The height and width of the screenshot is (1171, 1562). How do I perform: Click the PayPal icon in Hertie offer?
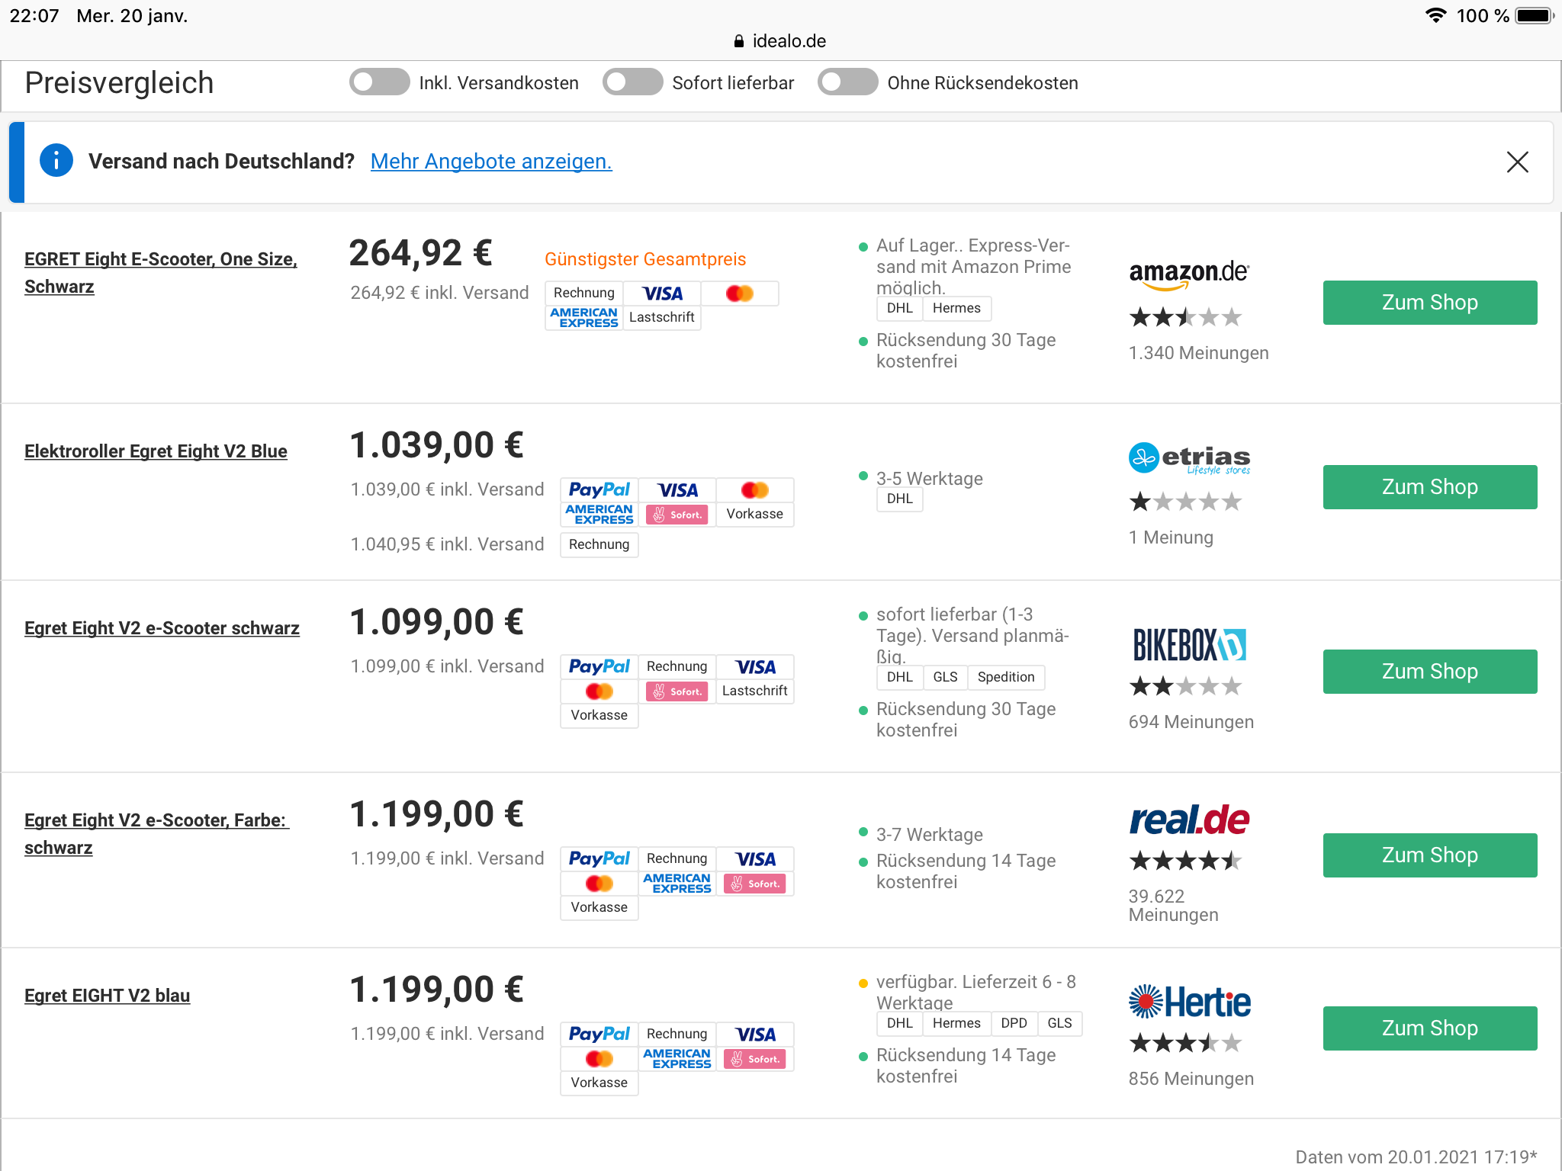599,1035
